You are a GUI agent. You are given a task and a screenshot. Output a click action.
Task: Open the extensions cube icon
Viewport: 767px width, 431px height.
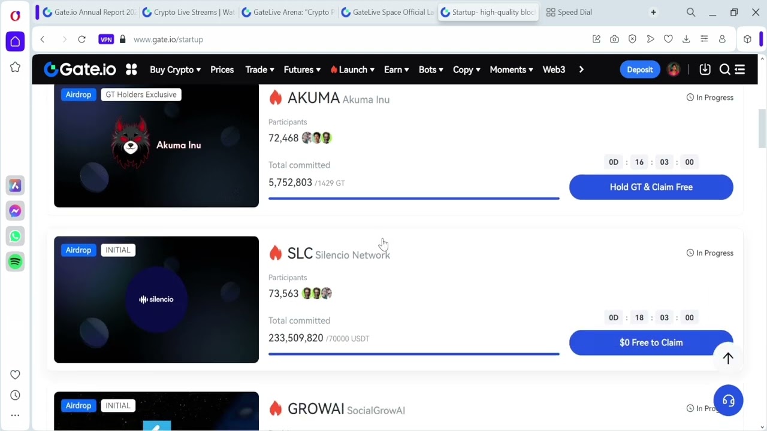click(x=747, y=39)
